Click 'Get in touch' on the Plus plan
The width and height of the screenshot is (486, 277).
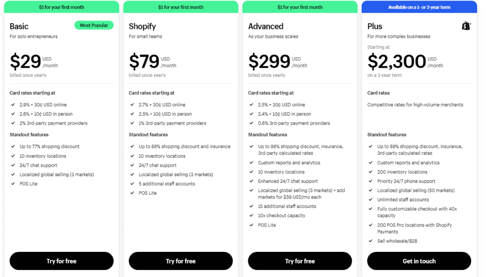coord(419,261)
